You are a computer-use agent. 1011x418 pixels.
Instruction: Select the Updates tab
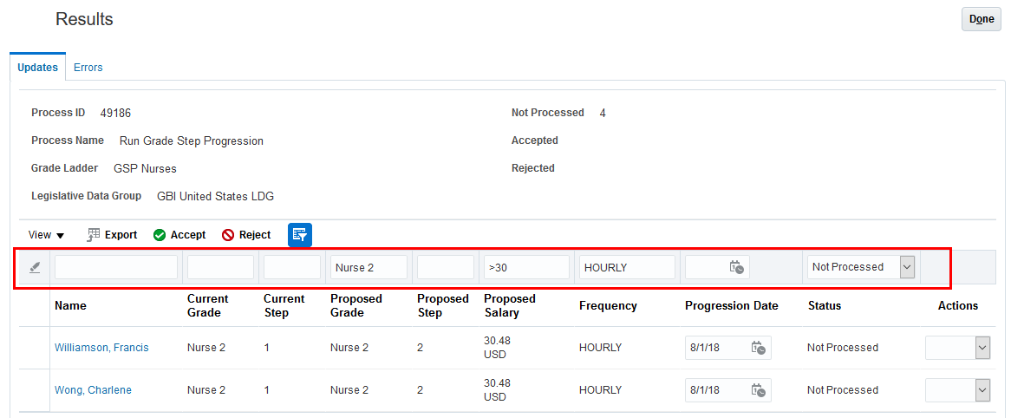tap(38, 68)
